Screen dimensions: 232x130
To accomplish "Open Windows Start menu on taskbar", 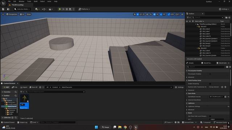I will pos(96,127).
